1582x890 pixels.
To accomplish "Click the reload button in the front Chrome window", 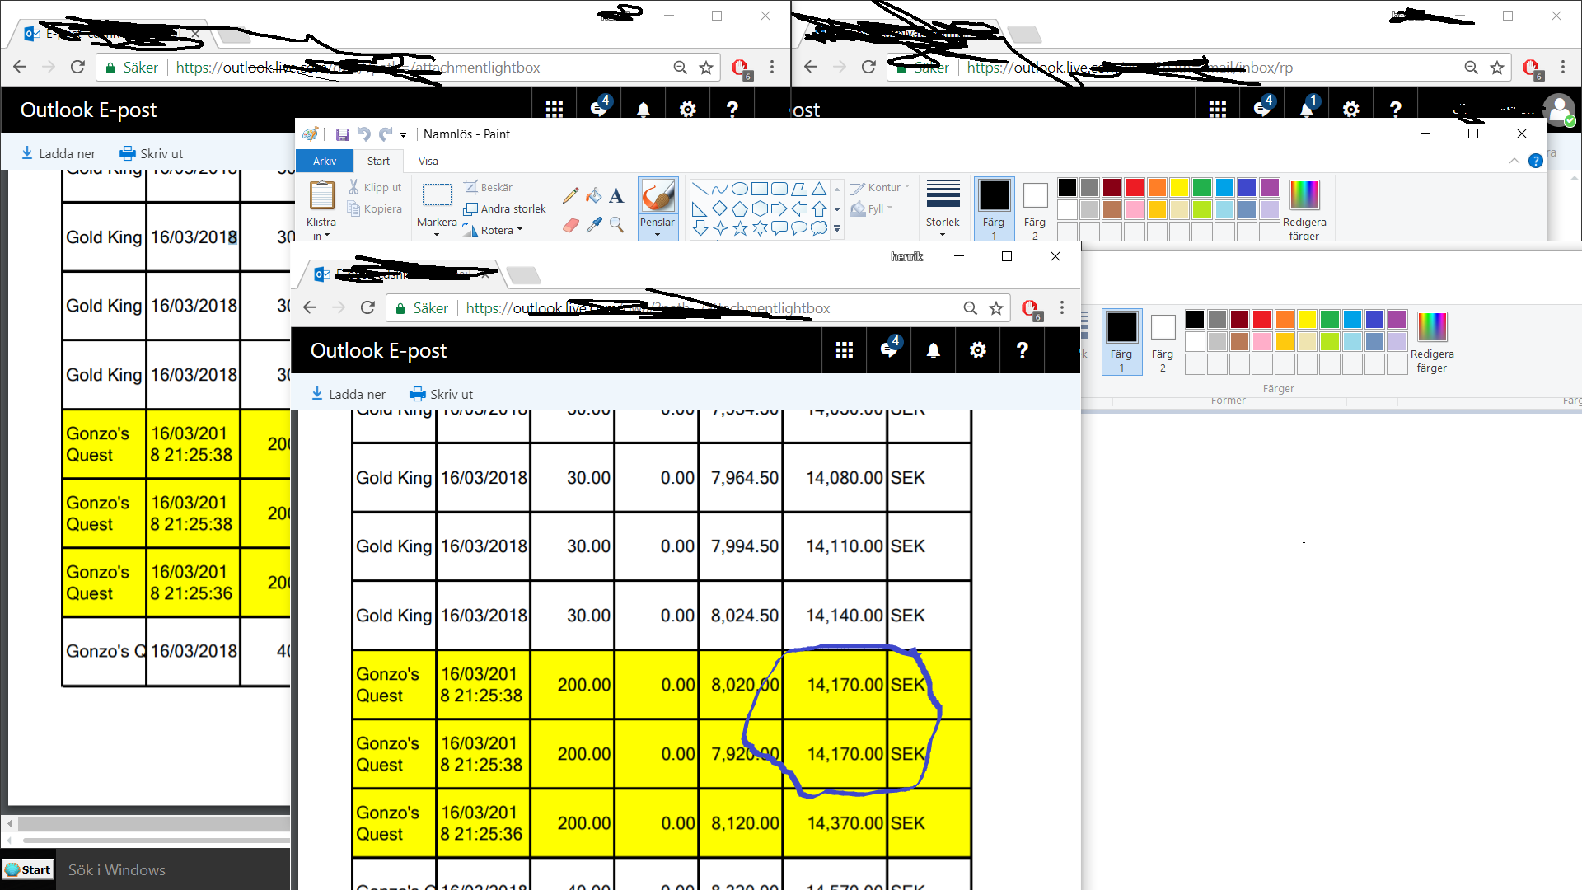I will coord(367,307).
